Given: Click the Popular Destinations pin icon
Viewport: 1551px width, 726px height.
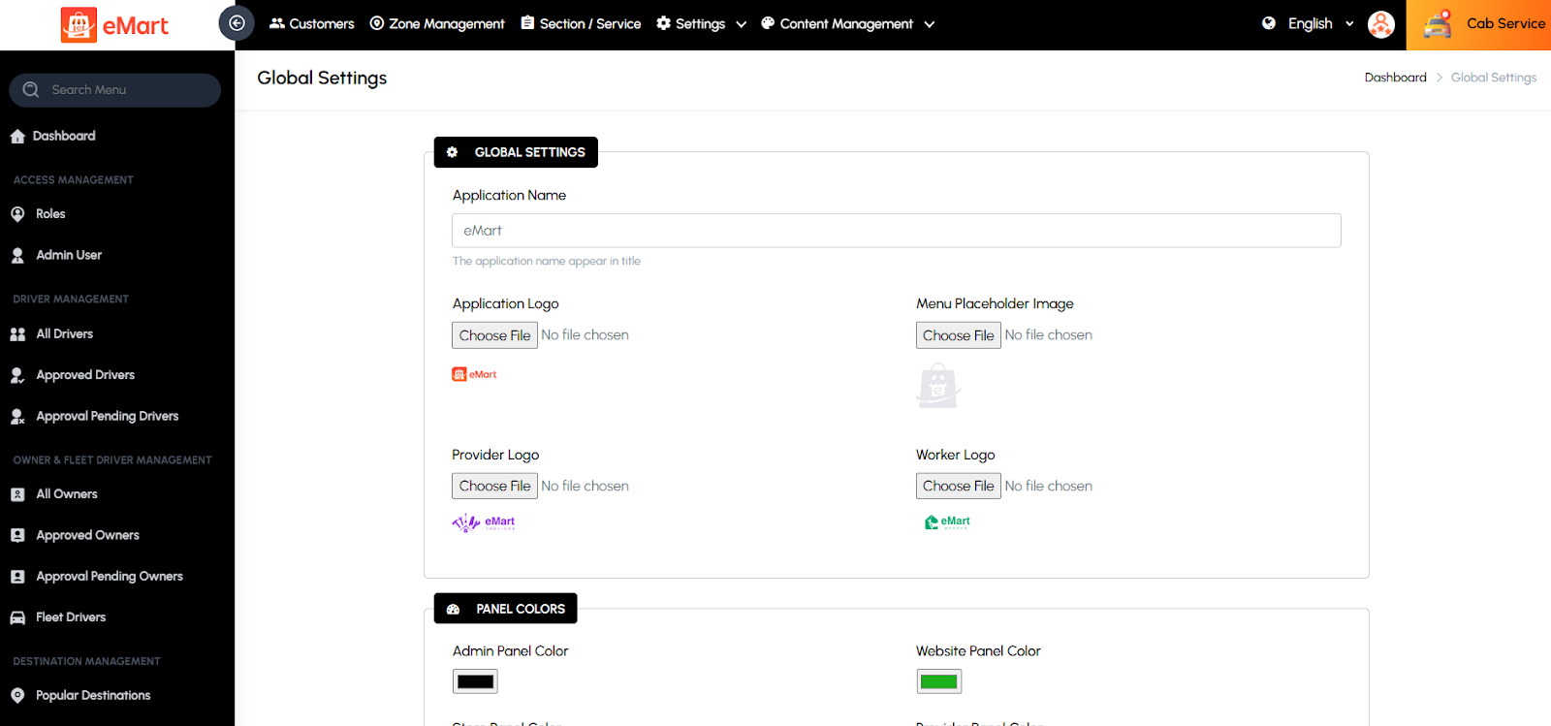Looking at the screenshot, I should click(x=17, y=696).
